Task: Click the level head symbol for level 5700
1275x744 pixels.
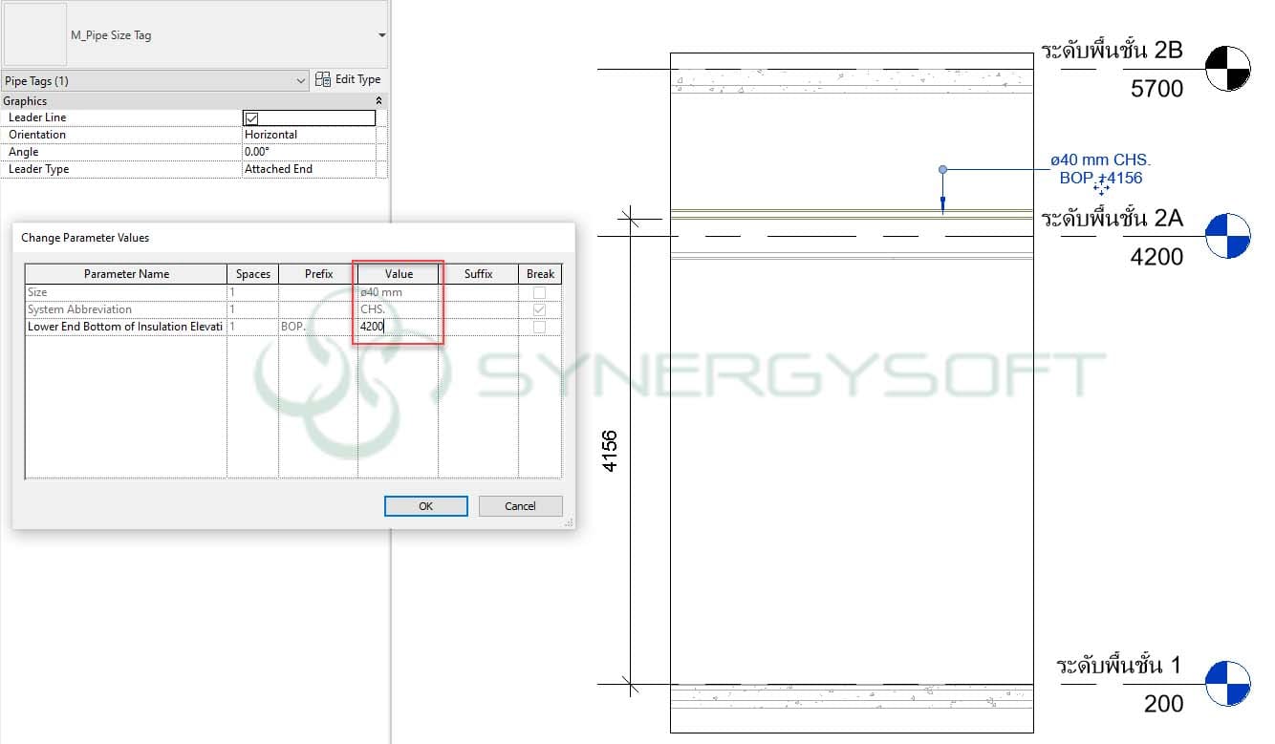Action: 1227,69
